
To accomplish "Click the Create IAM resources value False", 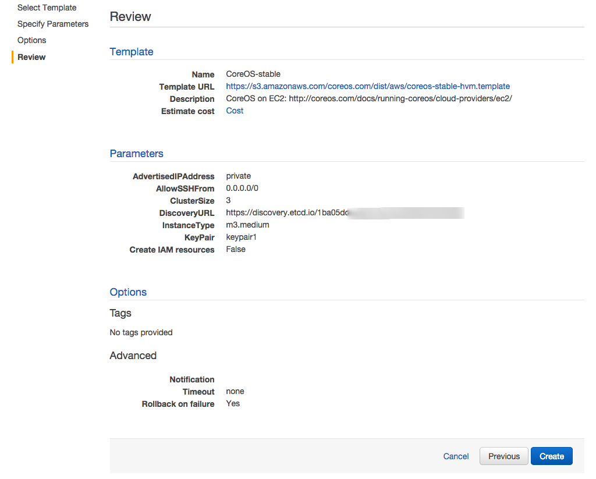I will pos(236,249).
